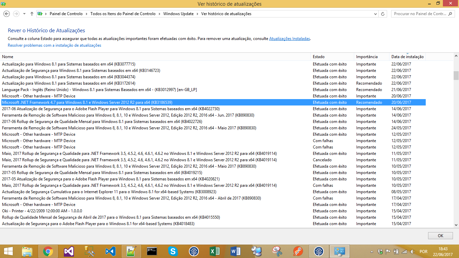Go to Windows Update breadcrumb
The height and width of the screenshot is (258, 459).
tap(178, 14)
